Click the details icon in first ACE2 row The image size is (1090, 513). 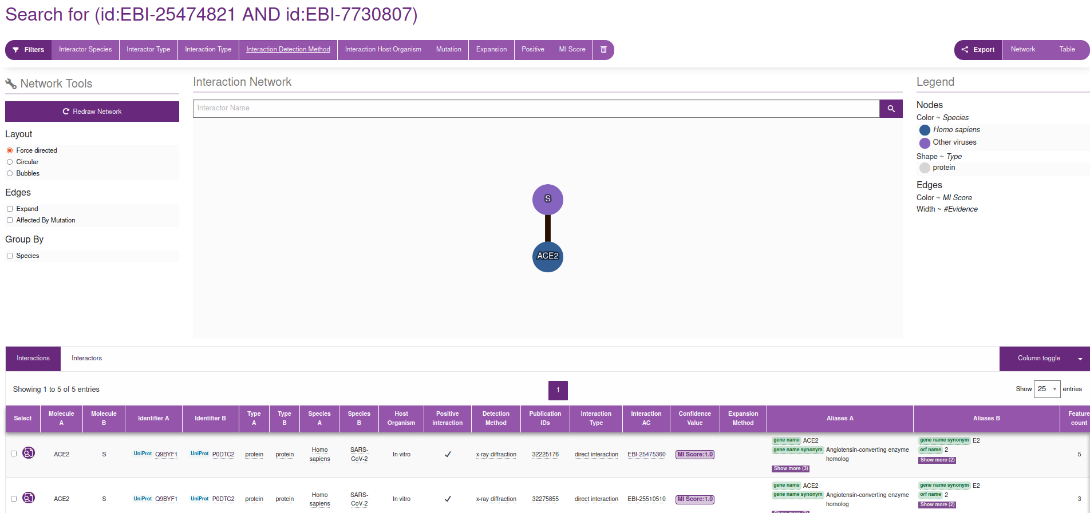(29, 453)
